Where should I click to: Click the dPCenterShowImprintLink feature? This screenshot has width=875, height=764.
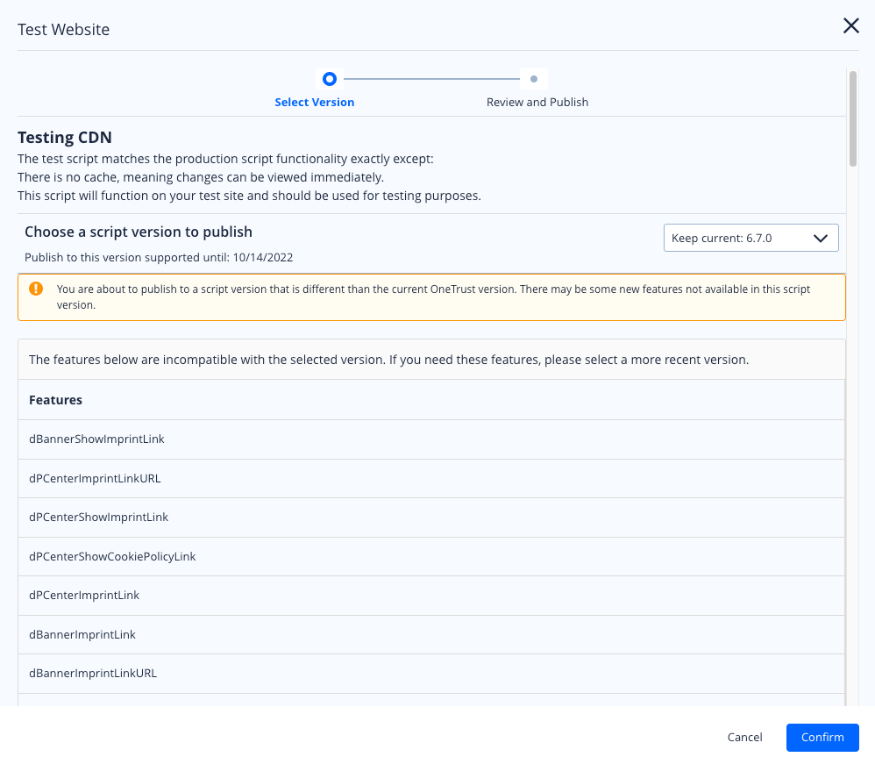(98, 518)
